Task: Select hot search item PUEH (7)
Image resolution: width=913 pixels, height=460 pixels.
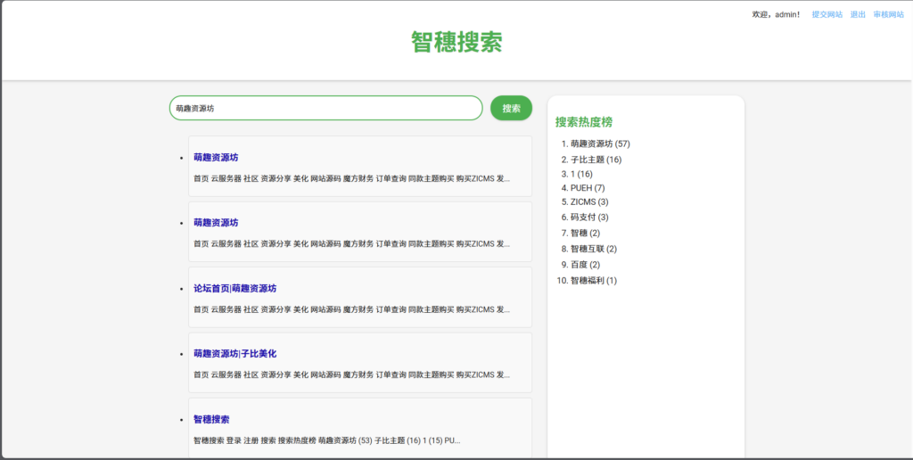Action: [588, 187]
